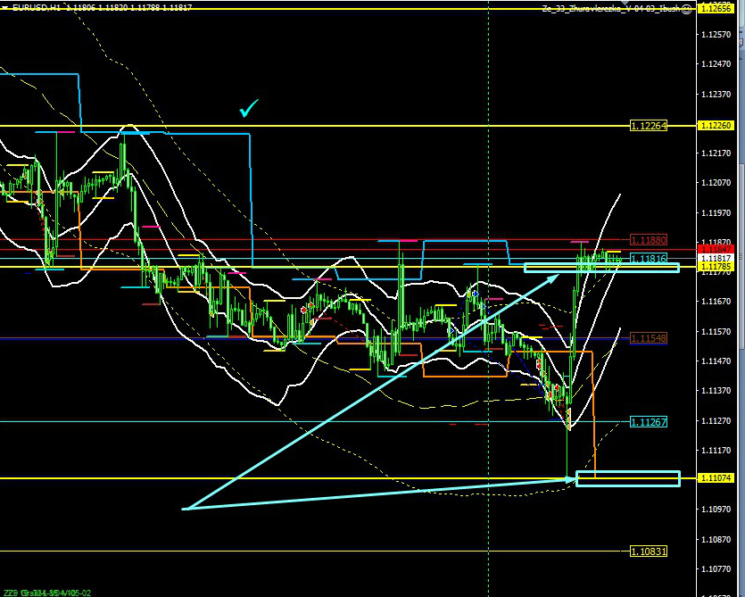This screenshot has height=597, width=745.
Task: Click the smiley icon next to the expert name
Action: 685,8
